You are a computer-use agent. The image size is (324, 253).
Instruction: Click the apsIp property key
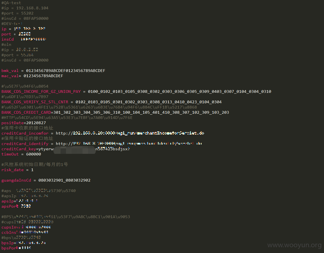coord(7,201)
